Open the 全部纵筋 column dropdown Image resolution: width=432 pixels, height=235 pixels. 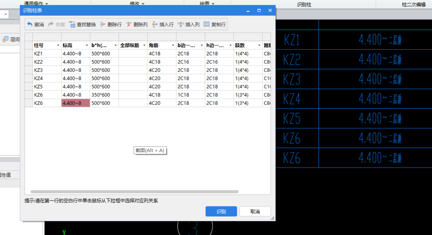pyautogui.click(x=144, y=46)
